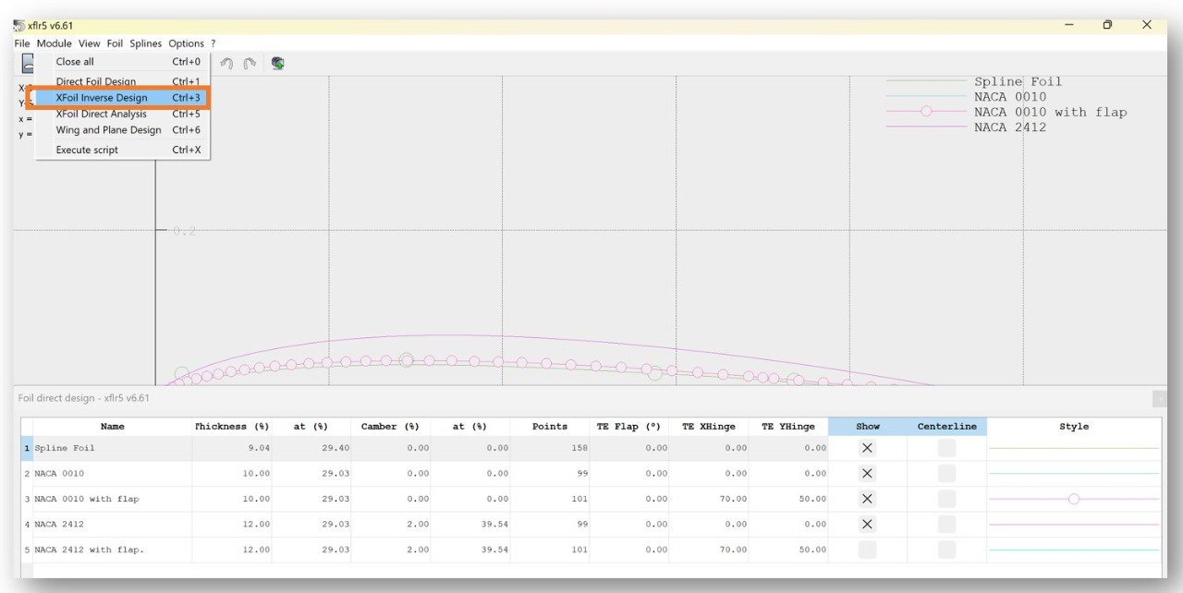Click the Show column header
Viewport: 1183px width, 593px height.
867,427
